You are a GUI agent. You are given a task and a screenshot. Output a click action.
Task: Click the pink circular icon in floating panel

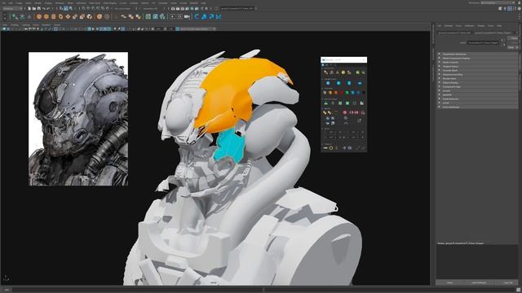[x=345, y=112]
